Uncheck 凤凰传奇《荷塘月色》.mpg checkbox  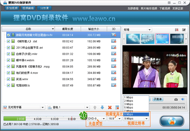(8, 66)
